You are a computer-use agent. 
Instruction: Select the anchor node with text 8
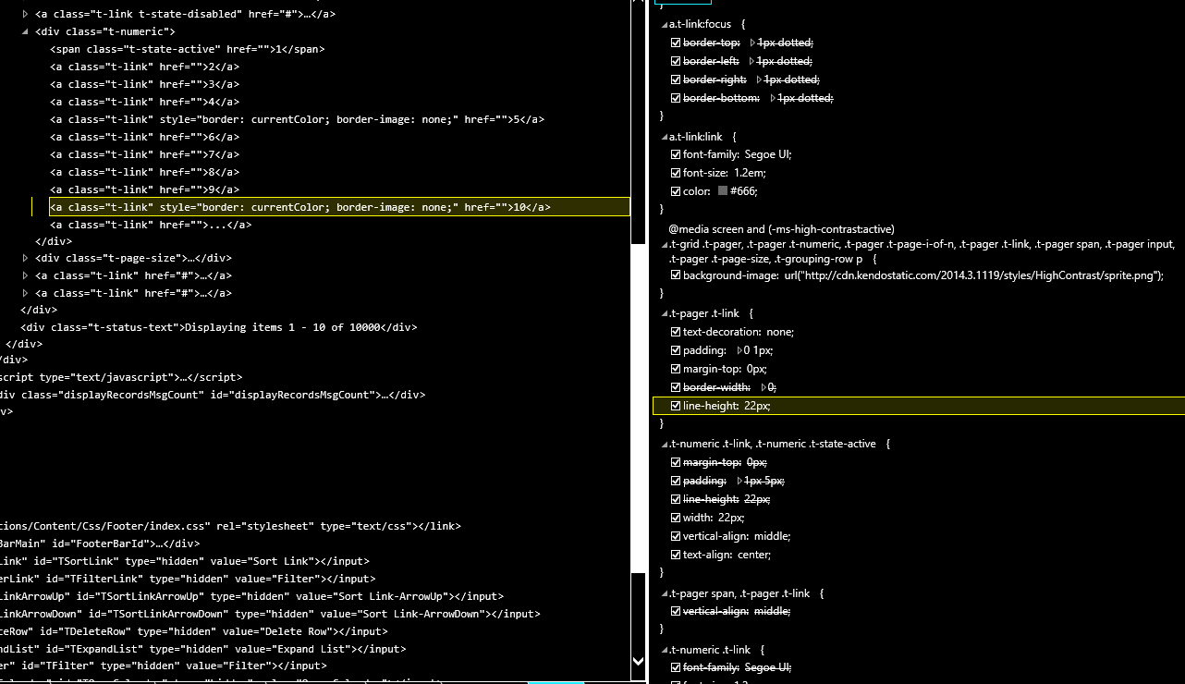tap(145, 172)
